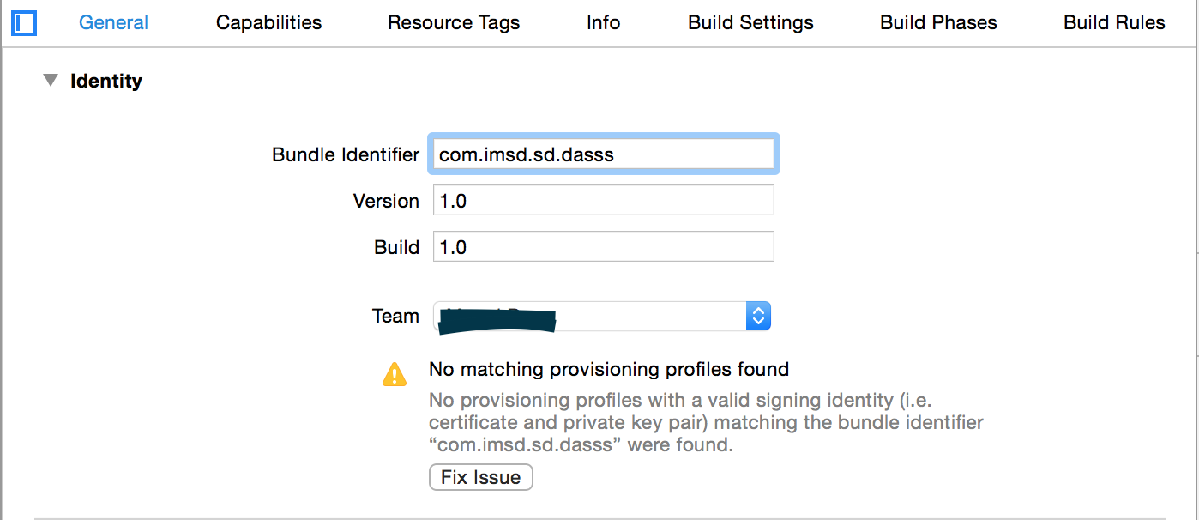
Task: Switch to the Build Phases tab
Action: point(938,23)
